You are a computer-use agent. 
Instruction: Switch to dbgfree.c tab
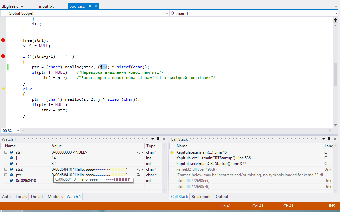click(x=10, y=6)
